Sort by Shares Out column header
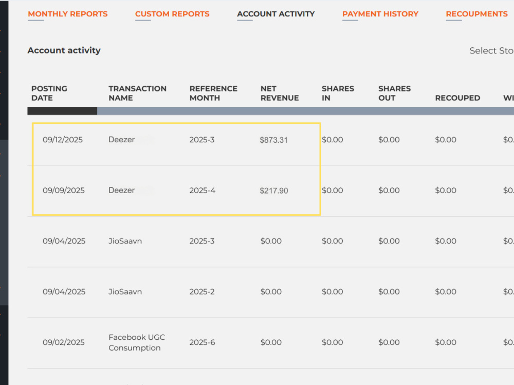514x385 pixels. (x=394, y=93)
